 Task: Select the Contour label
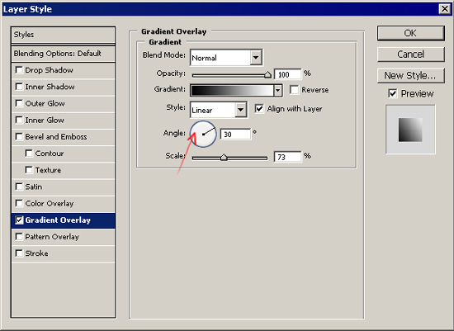tap(50, 154)
